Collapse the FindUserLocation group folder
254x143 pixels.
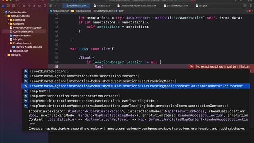point(6,16)
